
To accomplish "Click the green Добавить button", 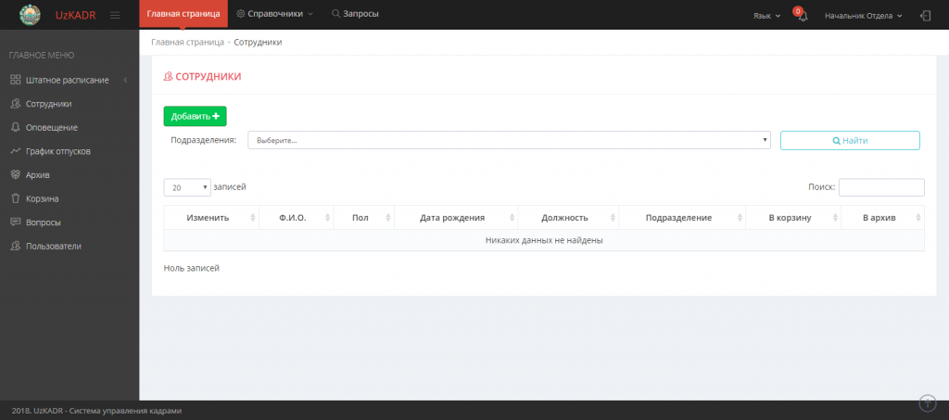I will coord(195,116).
